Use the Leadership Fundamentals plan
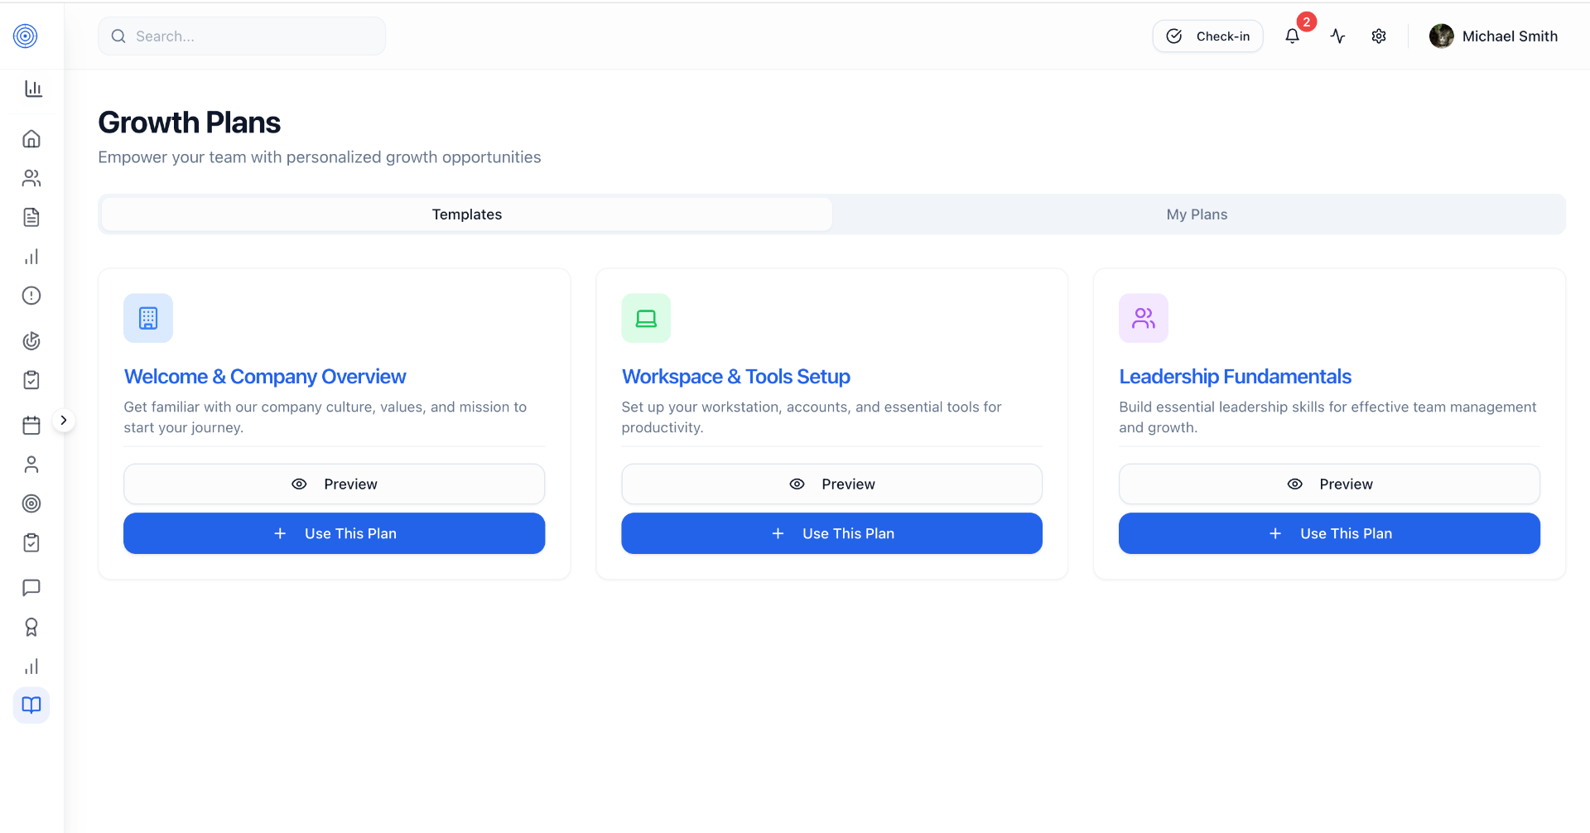This screenshot has height=833, width=1590. [1329, 533]
